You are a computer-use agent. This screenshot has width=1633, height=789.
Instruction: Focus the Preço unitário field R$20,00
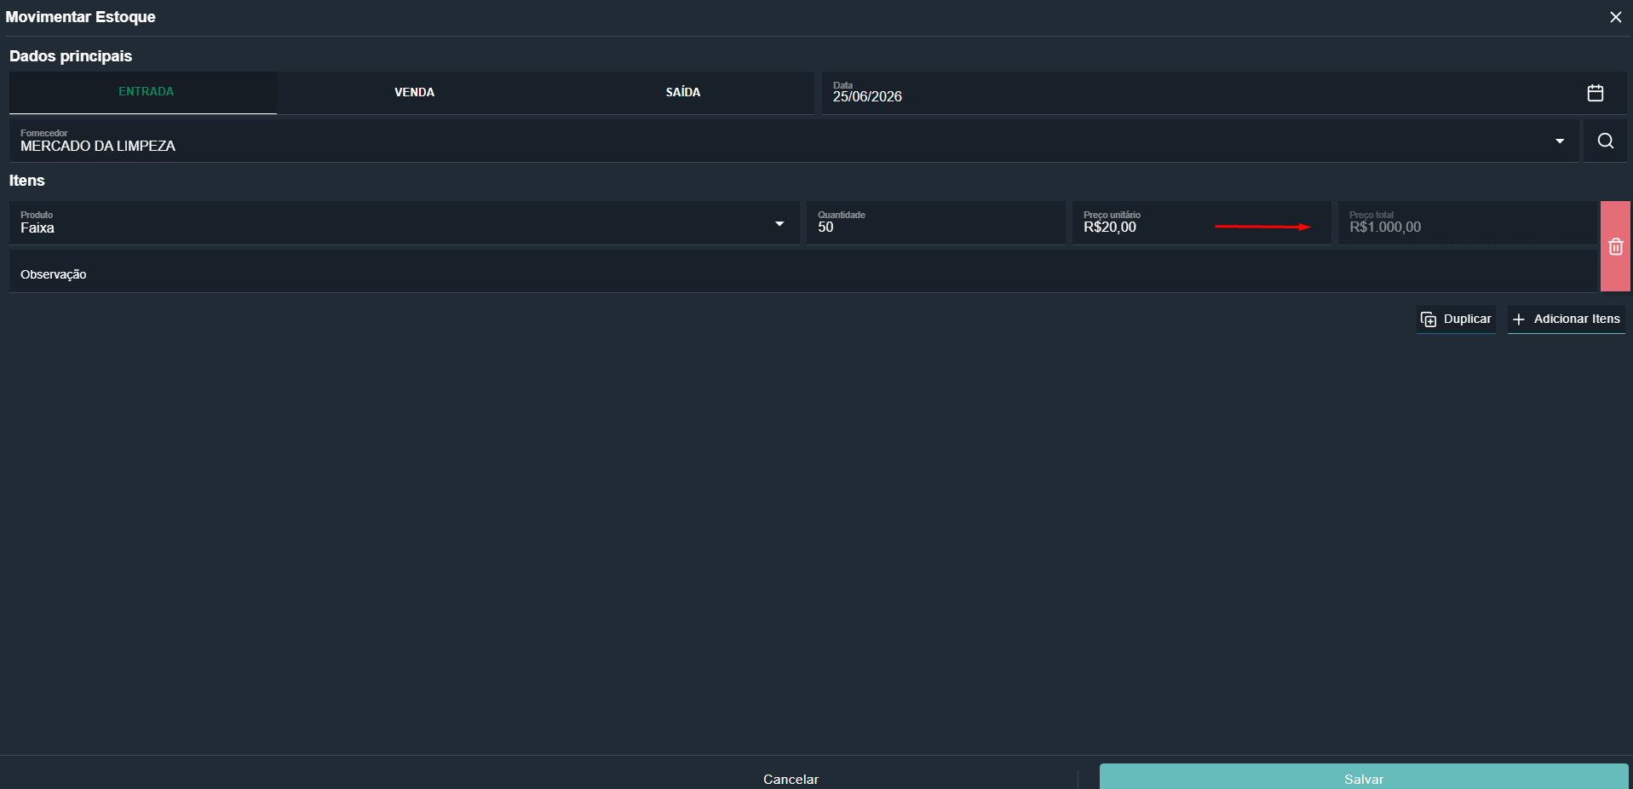pyautogui.click(x=1201, y=223)
